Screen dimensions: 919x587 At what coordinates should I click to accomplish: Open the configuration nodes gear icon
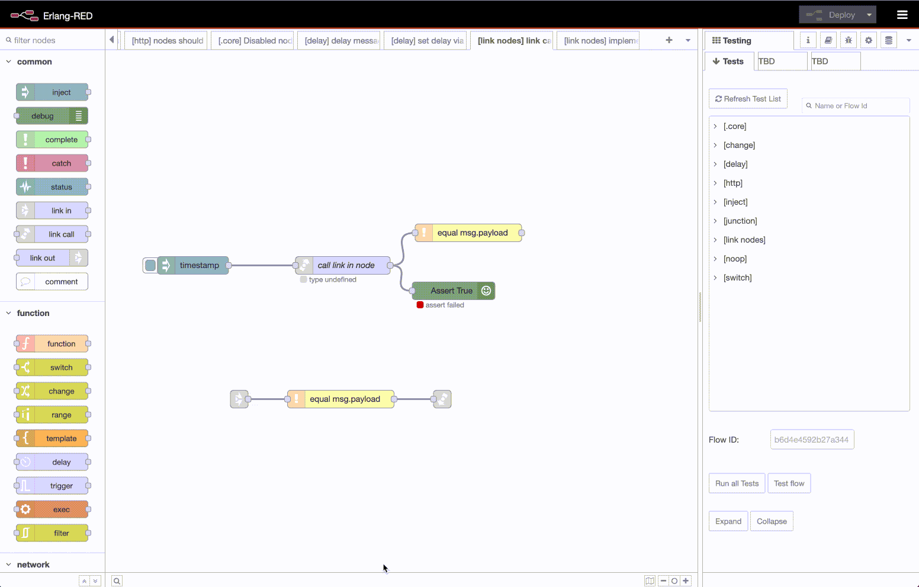pos(869,40)
